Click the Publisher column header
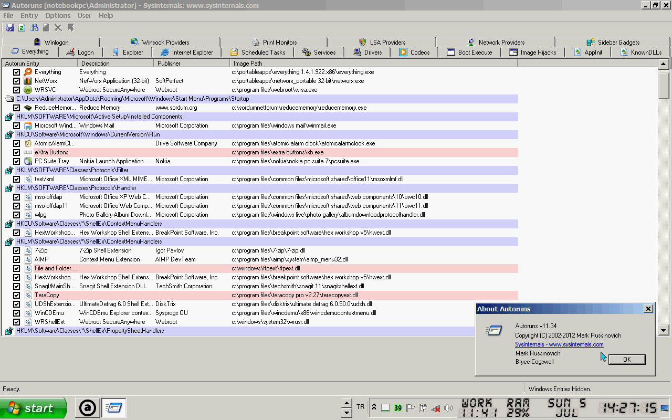 tap(191, 63)
